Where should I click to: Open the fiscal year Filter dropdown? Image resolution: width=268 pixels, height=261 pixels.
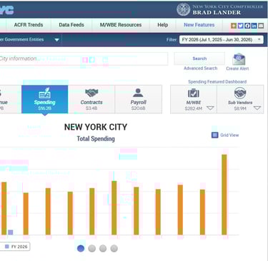pos(222,40)
